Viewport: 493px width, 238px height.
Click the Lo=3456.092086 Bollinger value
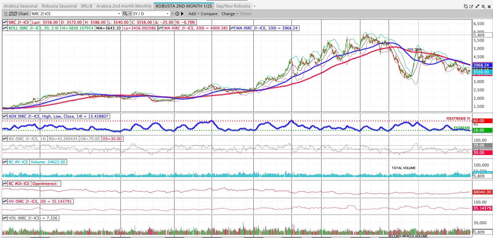(140, 28)
